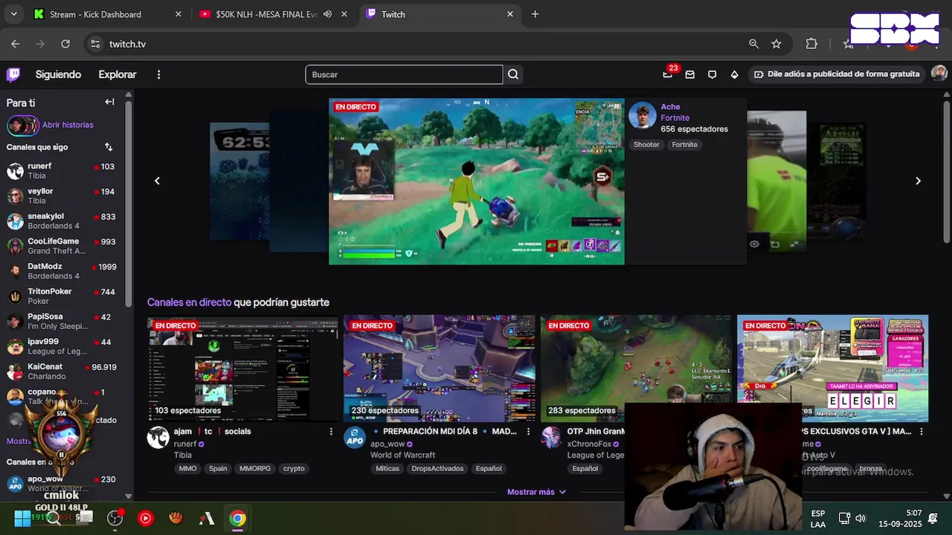
Task: Open KaiCenat in followed channels
Action: tap(61, 372)
